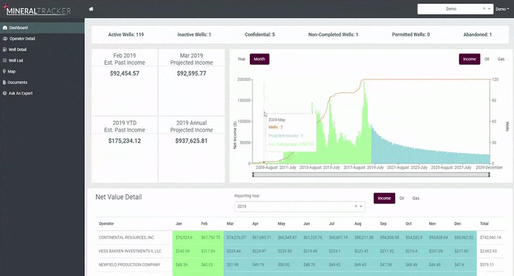
Task: Click the Documents file icon
Action: (x=4, y=83)
